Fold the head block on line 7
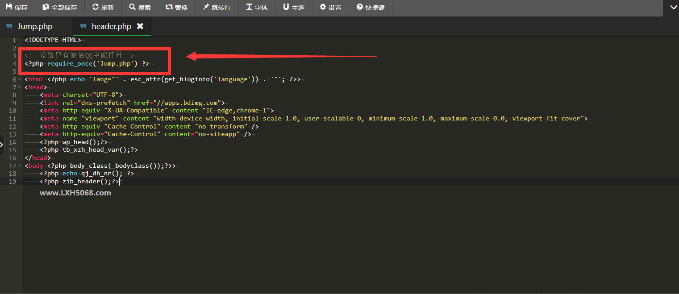Viewport: 679px width, 294px height. pos(20,87)
